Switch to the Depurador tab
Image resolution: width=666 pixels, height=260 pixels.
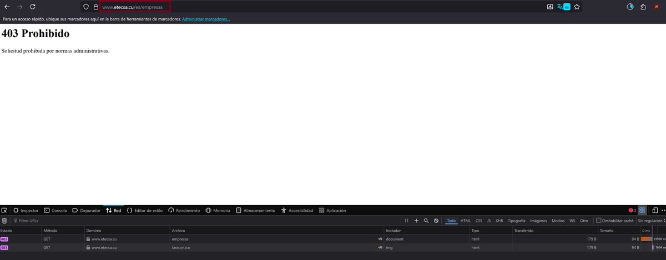point(86,210)
